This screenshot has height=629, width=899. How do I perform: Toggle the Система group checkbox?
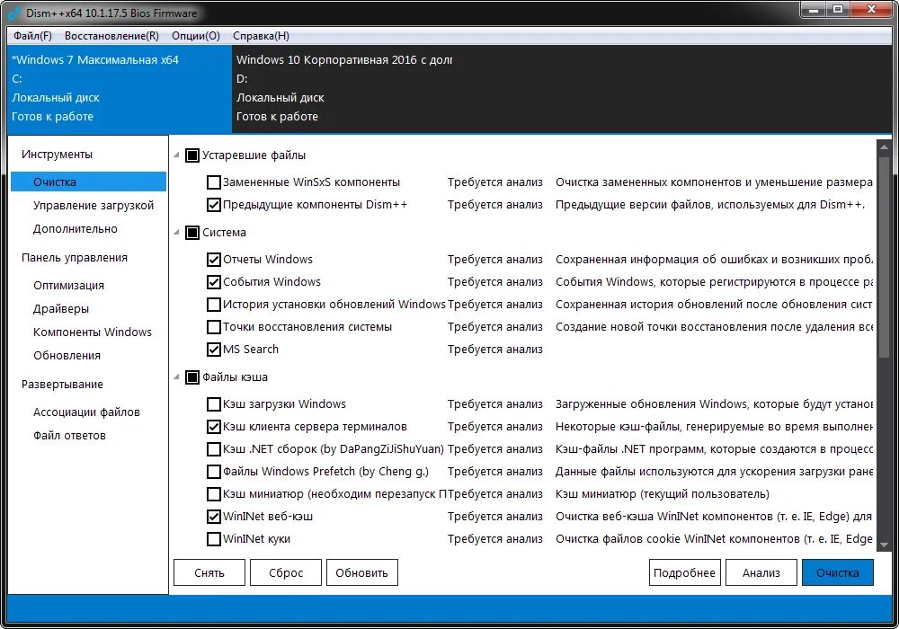(192, 233)
